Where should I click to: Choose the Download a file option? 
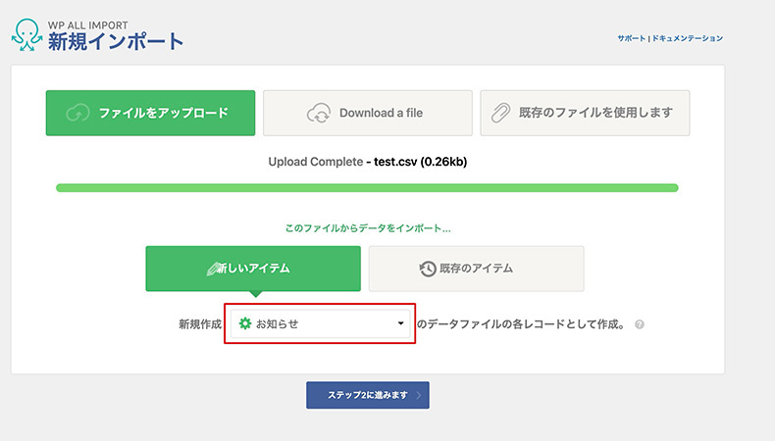tap(367, 113)
